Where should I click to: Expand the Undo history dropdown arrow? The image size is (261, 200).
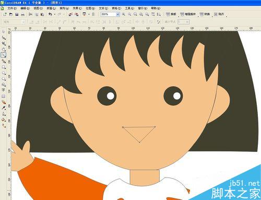[x=55, y=14]
